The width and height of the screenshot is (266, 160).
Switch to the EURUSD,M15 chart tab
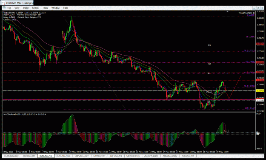click(x=63, y=156)
